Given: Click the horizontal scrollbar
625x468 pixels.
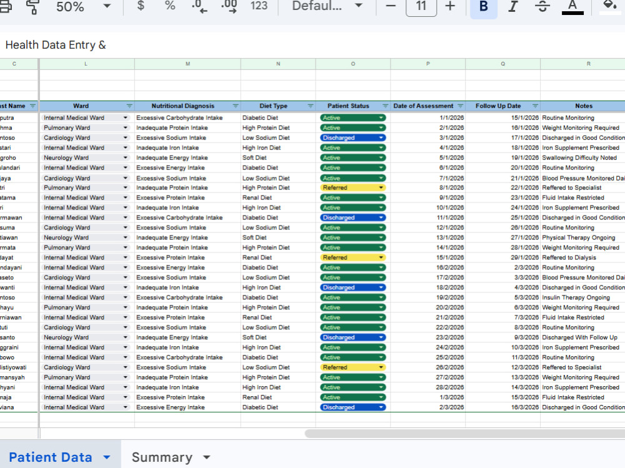Looking at the screenshot, I should click(x=464, y=433).
